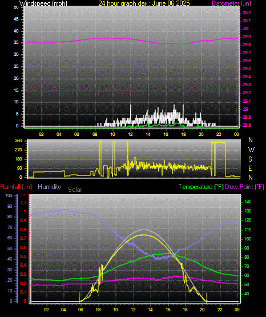This screenshot has width=266, height=317.
Task: Click the 360 wind direction axis value
Action: pos(18,141)
